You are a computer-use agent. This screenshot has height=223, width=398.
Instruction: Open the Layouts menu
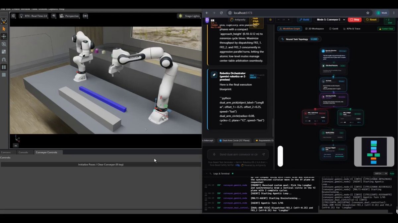(x=53, y=9)
